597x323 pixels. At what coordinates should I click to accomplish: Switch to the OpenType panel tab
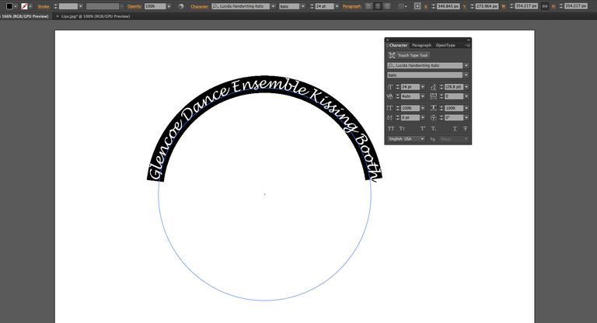pos(445,45)
